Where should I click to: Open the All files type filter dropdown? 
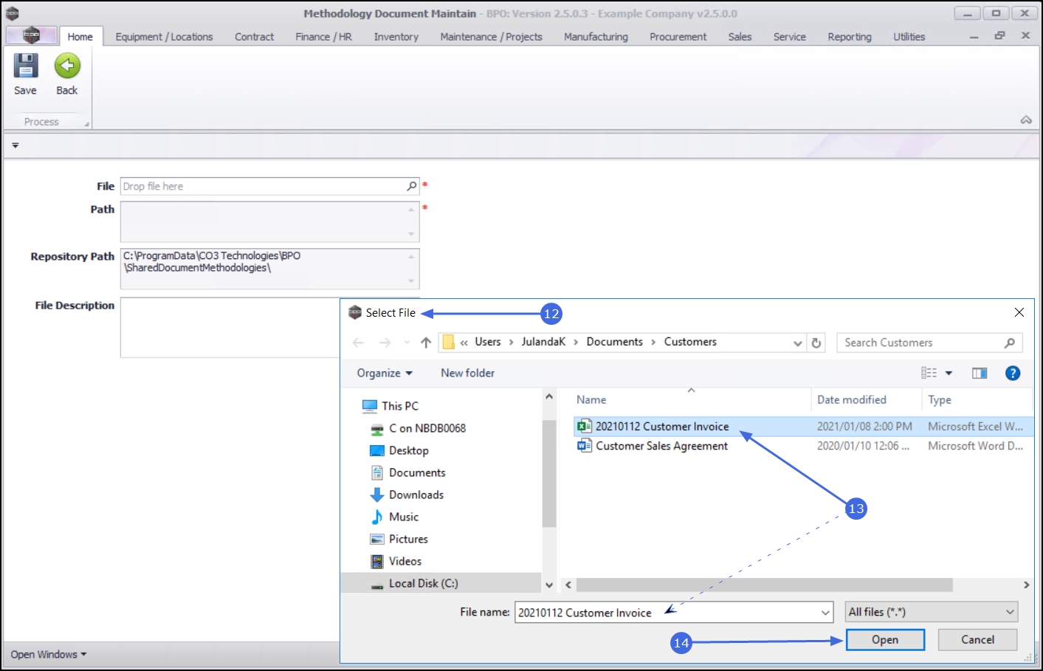tap(932, 612)
